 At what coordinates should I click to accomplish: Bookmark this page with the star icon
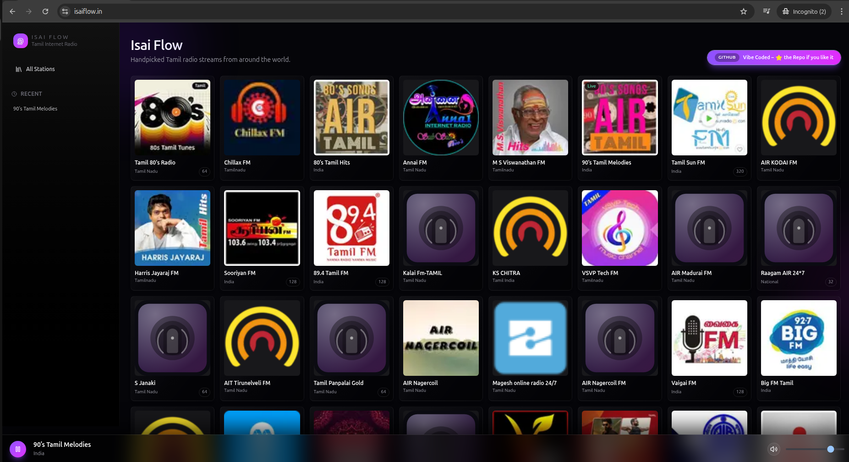744,11
